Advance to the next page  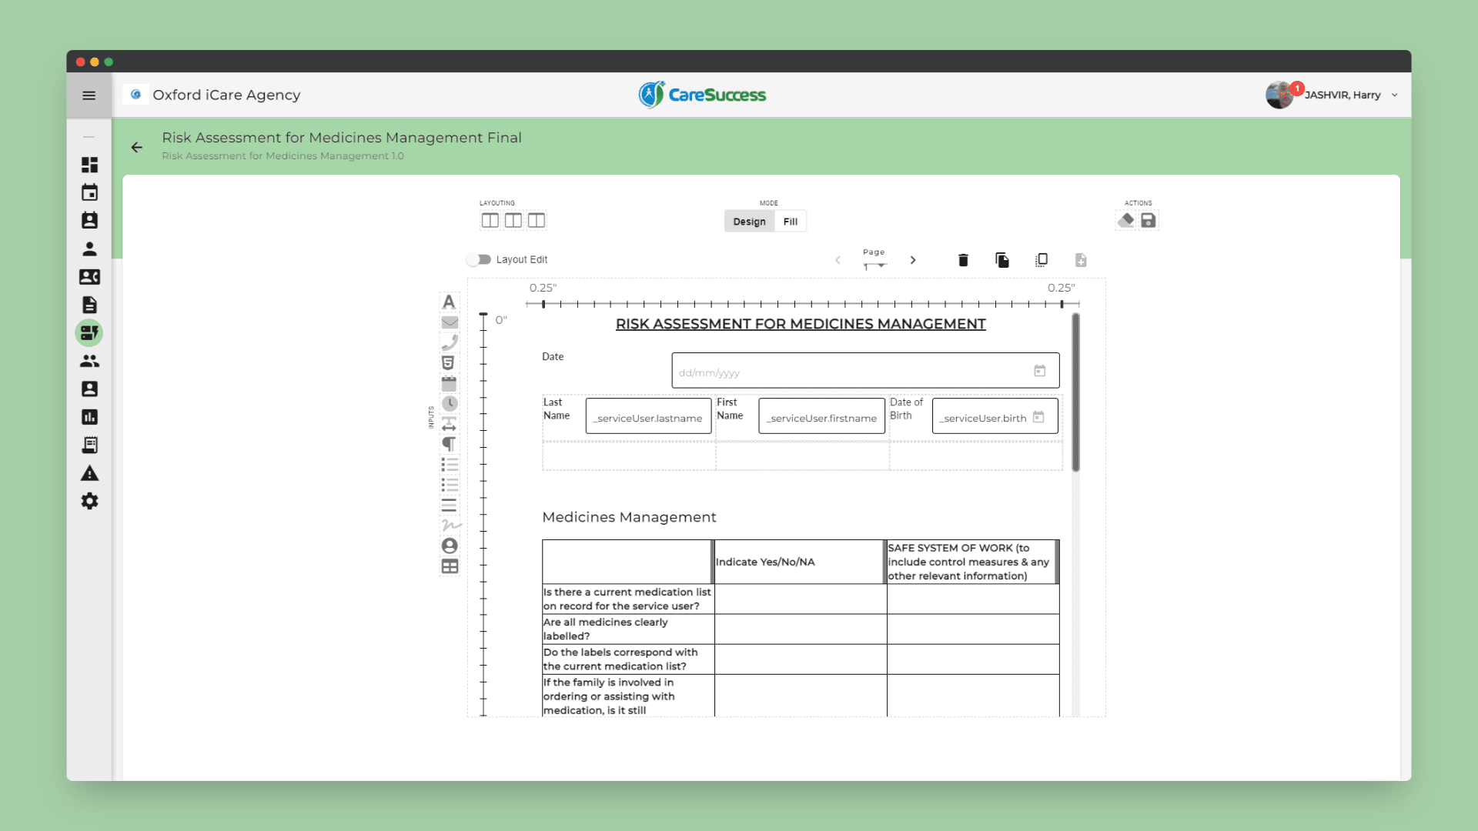pos(913,260)
